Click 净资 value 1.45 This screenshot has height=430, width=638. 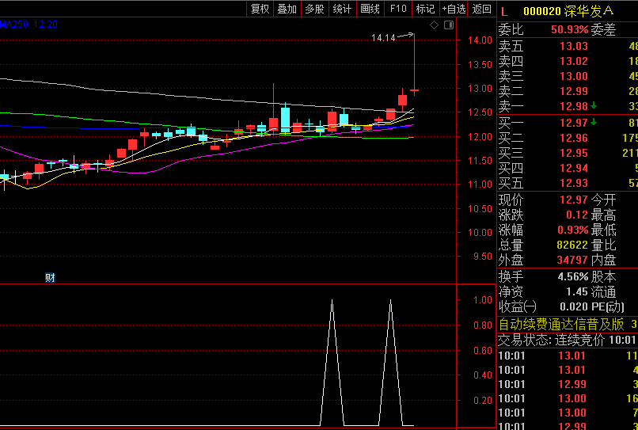pos(577,291)
